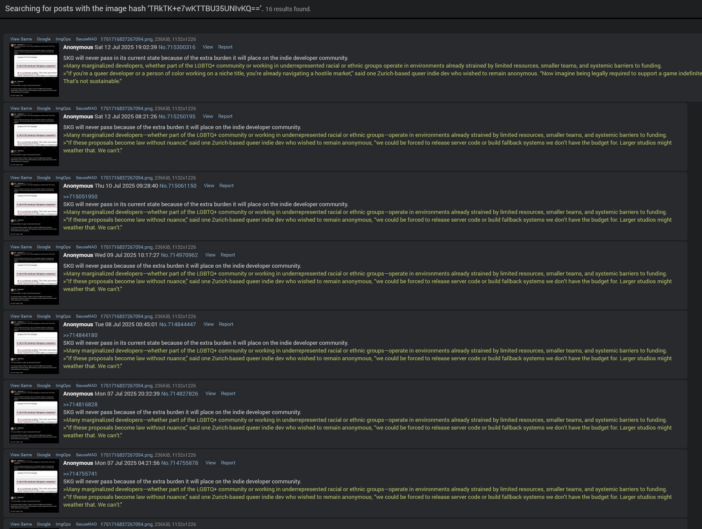Viewport: 702px width, 529px height.
Task: Click Google link above post No.714827826
Action: pos(43,386)
